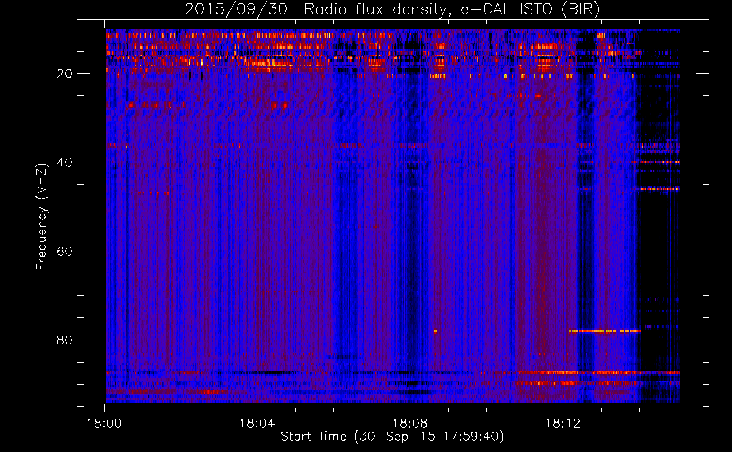Click the "Start Time (30-Sep-15 17:59:40)" axis label

point(392,437)
